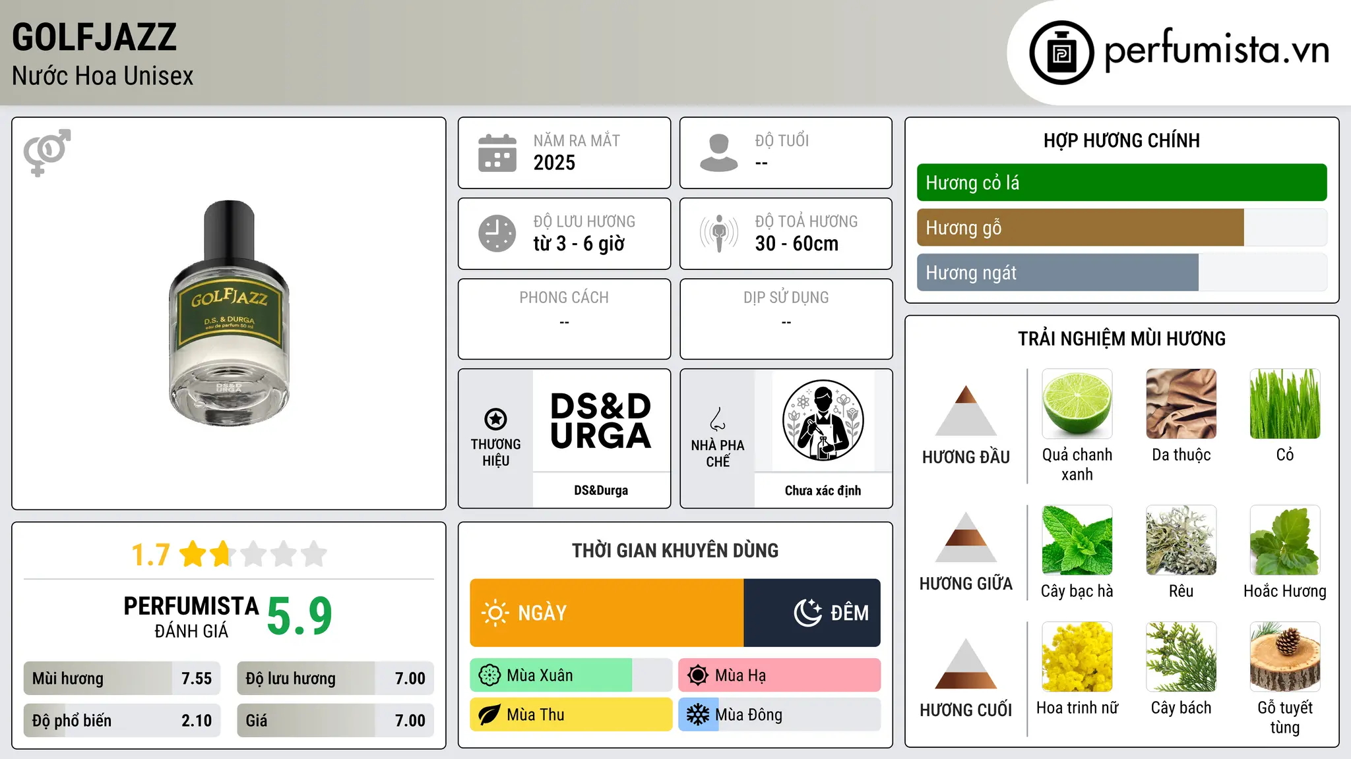Click the Hương giữa pyramid icon
This screenshot has height=759, width=1351.
click(x=966, y=537)
